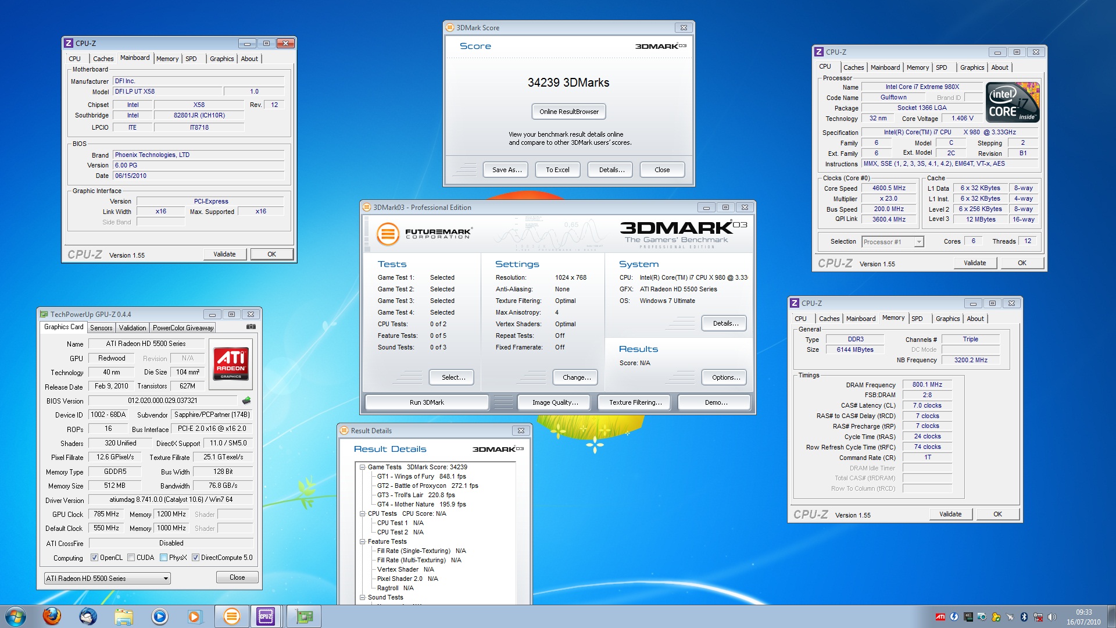Click the DFI LP UT X58 model field

click(167, 91)
